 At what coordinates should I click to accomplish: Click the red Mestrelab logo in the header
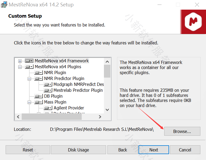195,22
